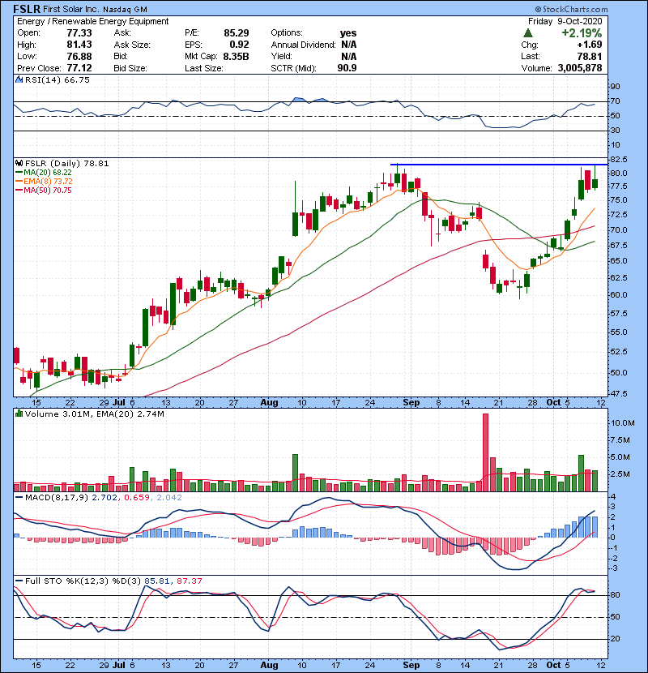
Task: Click the Options value yes
Action: coord(348,33)
